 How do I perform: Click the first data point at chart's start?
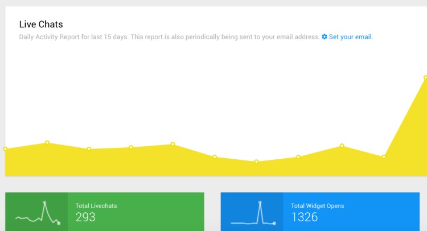(5, 149)
